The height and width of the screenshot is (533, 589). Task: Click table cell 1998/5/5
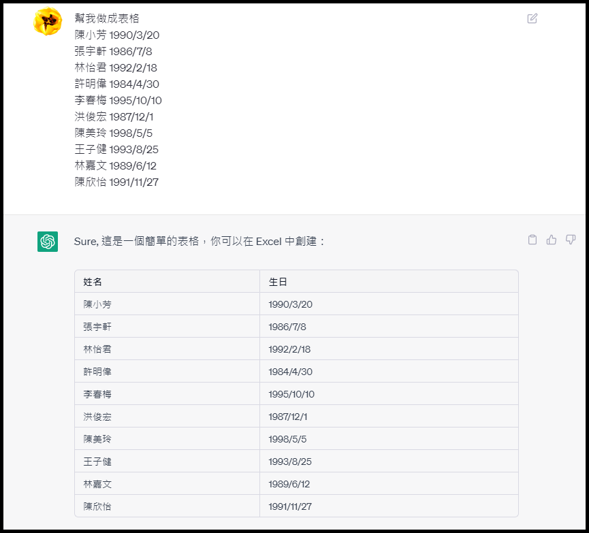click(x=389, y=438)
